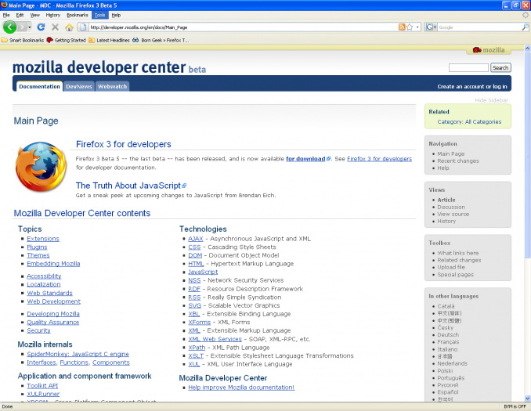531x411 pixels.
Task: Open the Accessibility topic link
Action: pos(44,276)
